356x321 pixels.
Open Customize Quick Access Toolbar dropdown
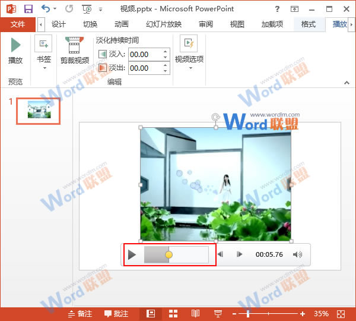click(x=101, y=10)
